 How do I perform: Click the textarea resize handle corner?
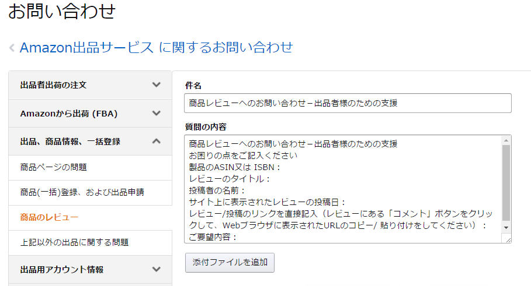coord(508,239)
